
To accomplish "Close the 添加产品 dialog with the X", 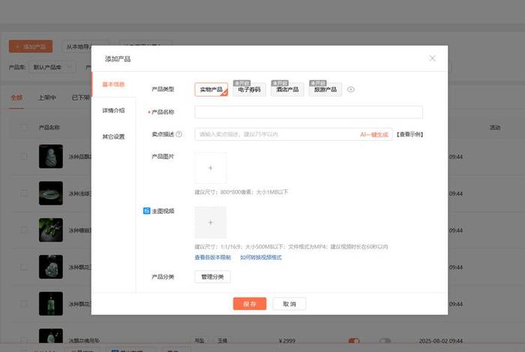I will (432, 58).
